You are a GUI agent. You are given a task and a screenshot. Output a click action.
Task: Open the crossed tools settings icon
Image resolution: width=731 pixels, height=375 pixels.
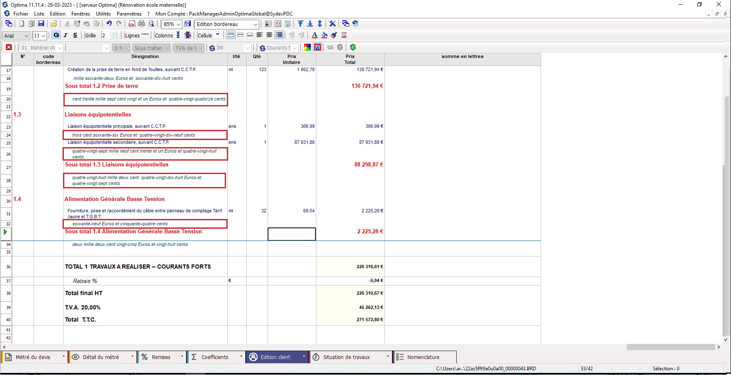pyautogui.click(x=332, y=24)
